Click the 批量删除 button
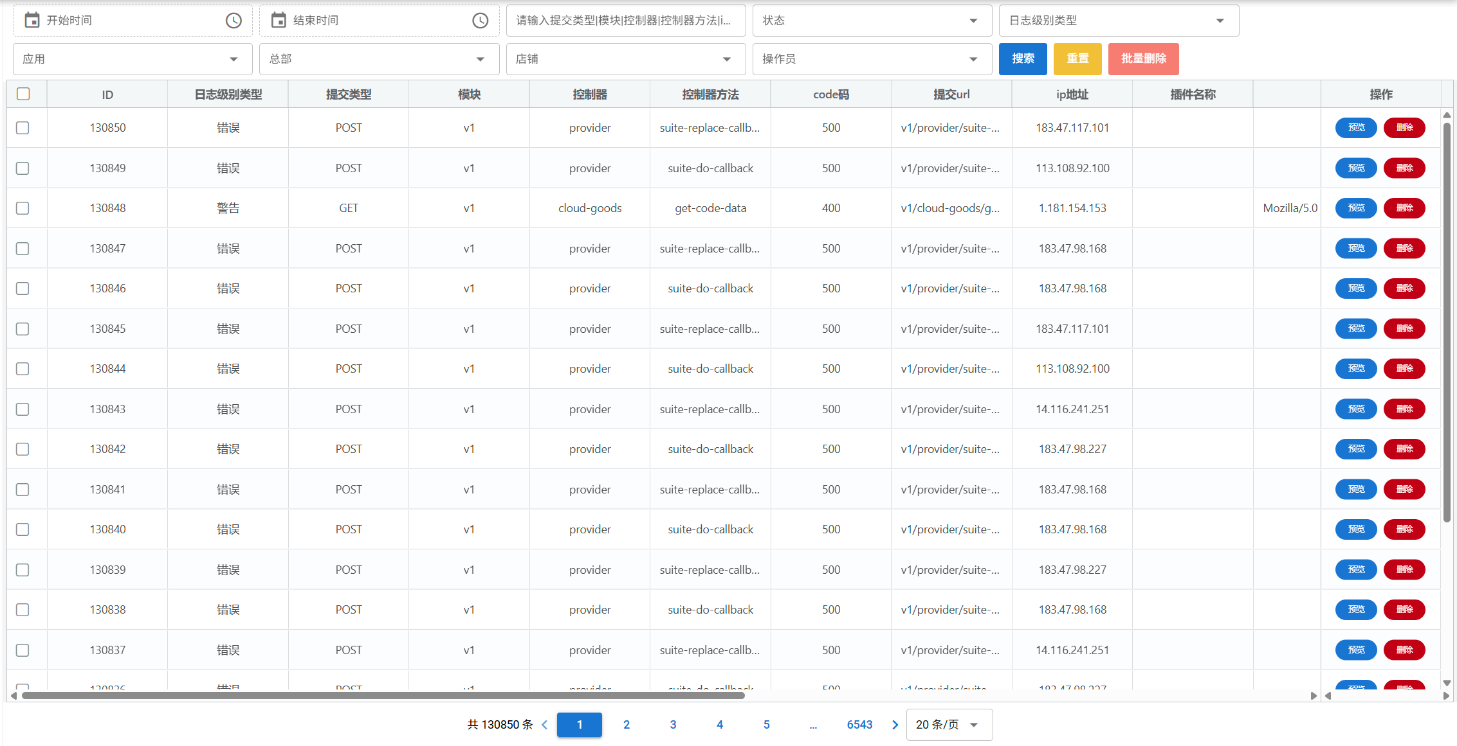The width and height of the screenshot is (1457, 746). click(x=1144, y=59)
